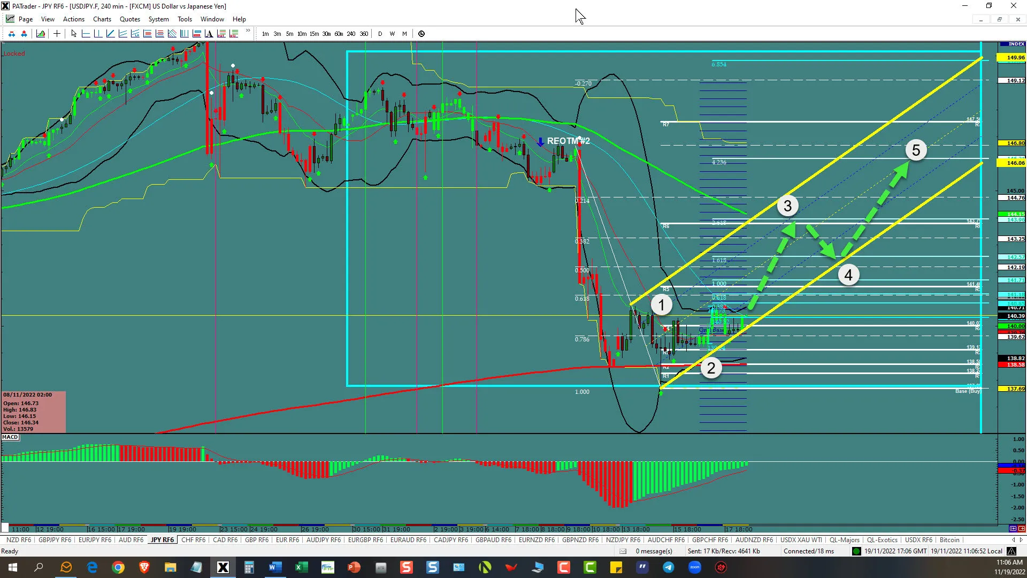1027x578 pixels.
Task: Click the clock icon in toolbar
Action: tap(421, 34)
